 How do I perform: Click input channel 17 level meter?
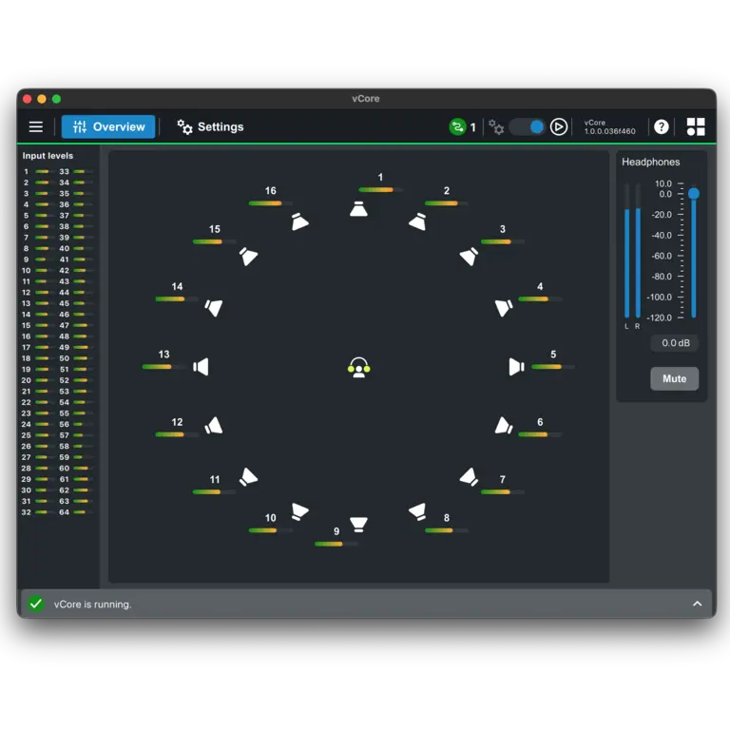pyautogui.click(x=45, y=347)
